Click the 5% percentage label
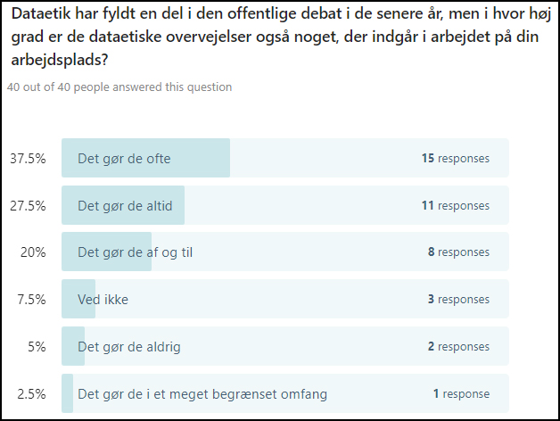This screenshot has height=421, width=560. [x=37, y=347]
